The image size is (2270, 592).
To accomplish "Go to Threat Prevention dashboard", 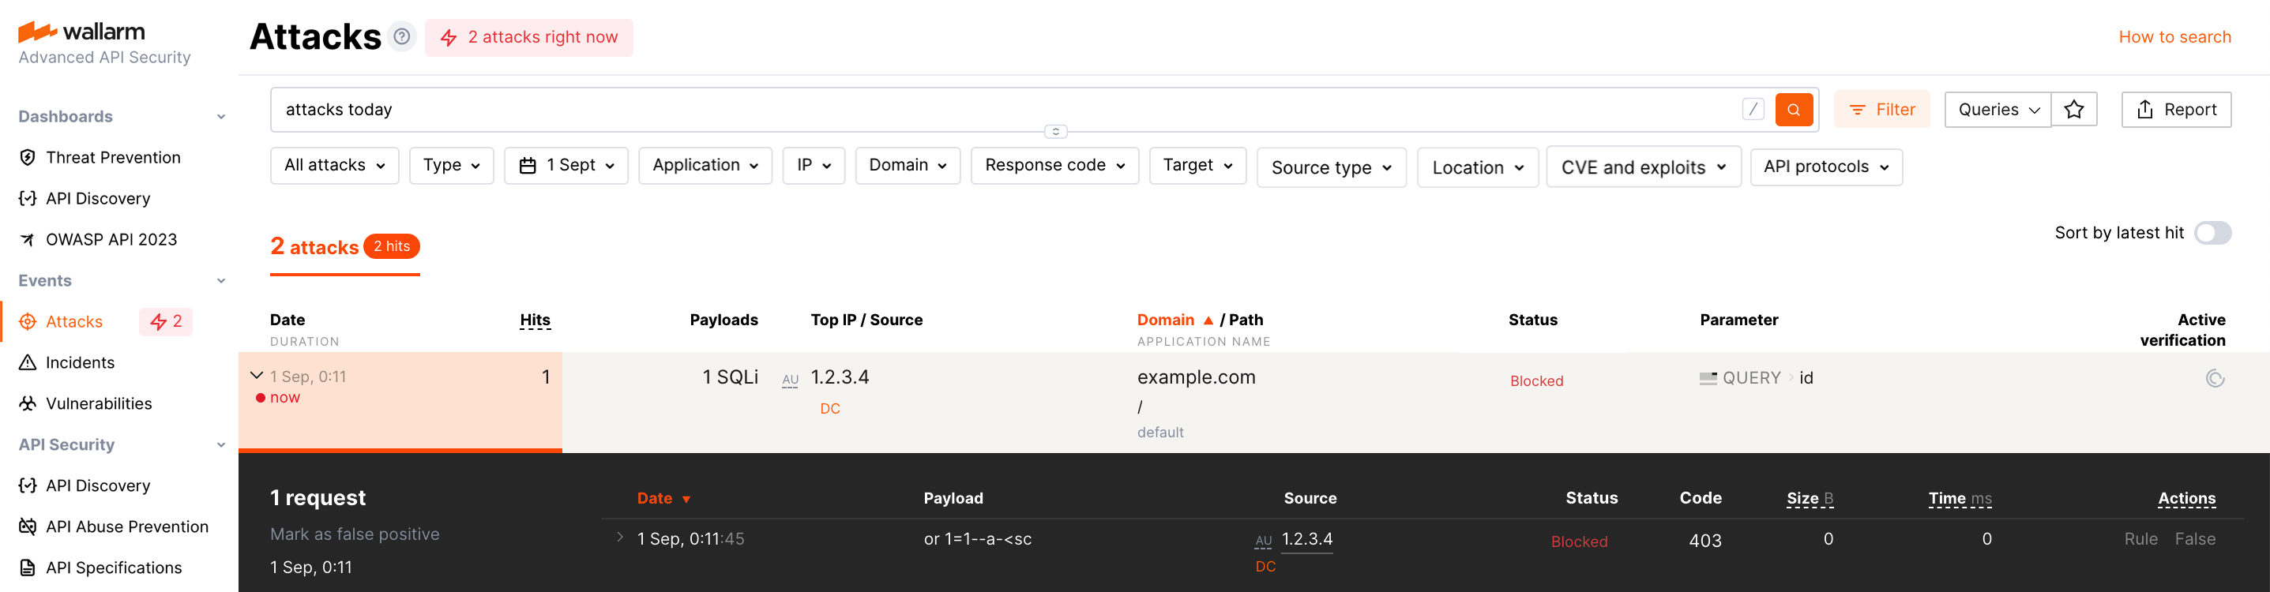I will 113,158.
